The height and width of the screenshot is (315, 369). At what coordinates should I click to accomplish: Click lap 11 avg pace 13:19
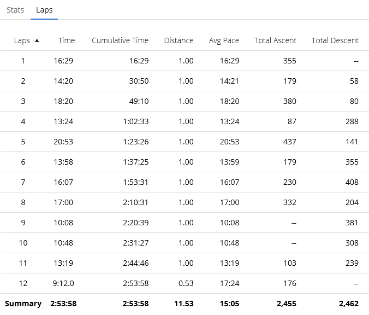coord(229,263)
